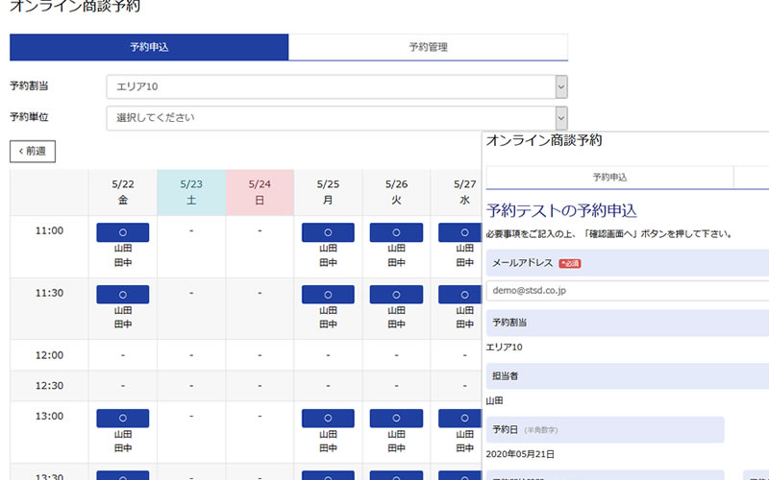Select the 5/26 火 column header

point(396,192)
